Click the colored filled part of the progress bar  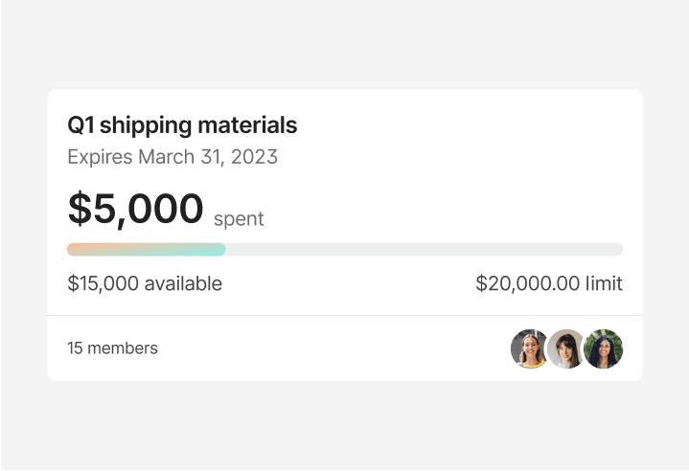click(146, 250)
